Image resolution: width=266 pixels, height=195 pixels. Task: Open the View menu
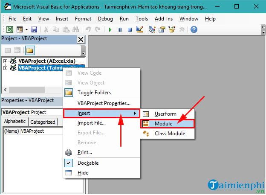(x=43, y=19)
